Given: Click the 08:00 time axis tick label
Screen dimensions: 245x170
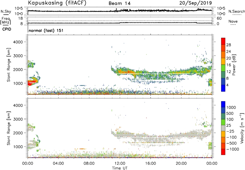Looking at the screenshot, I should [89, 164].
